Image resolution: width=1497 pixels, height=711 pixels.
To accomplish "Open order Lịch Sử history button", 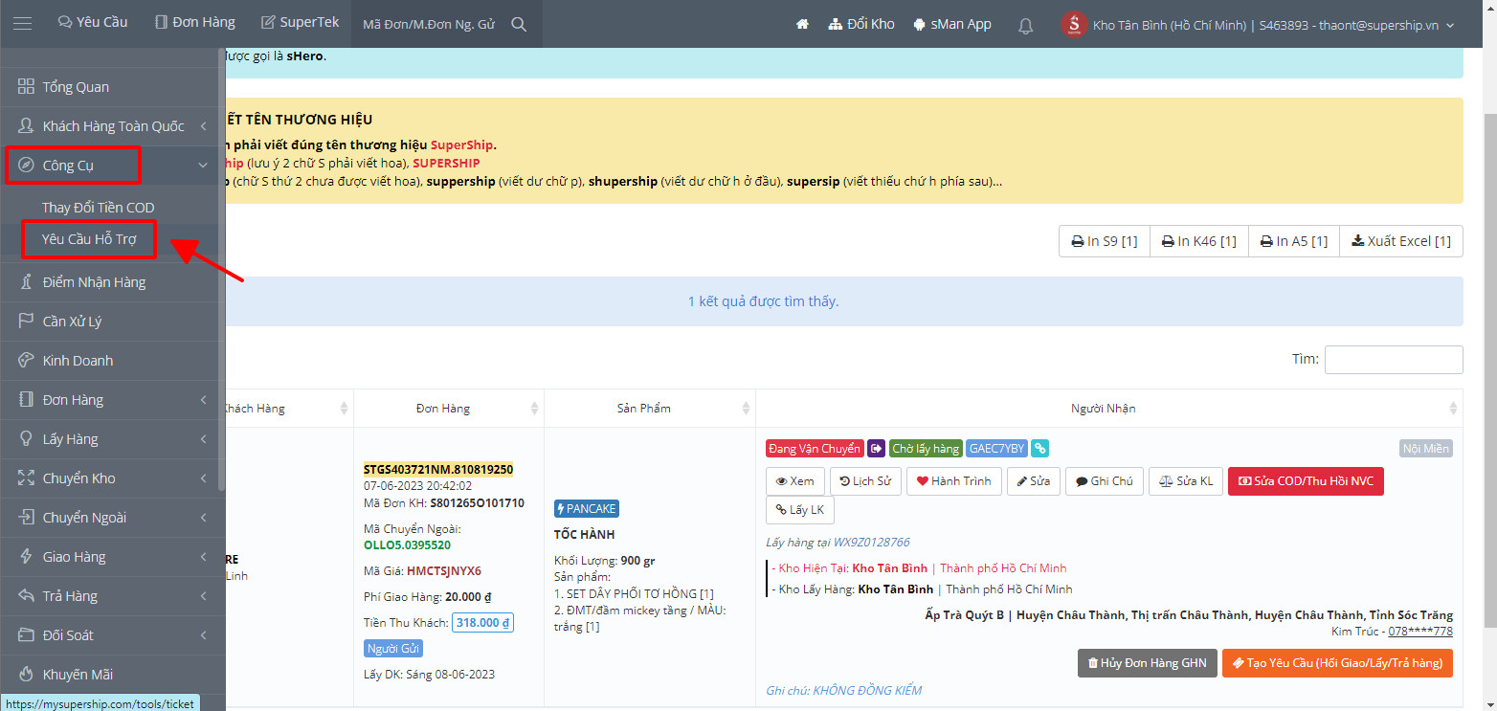I will coord(865,481).
